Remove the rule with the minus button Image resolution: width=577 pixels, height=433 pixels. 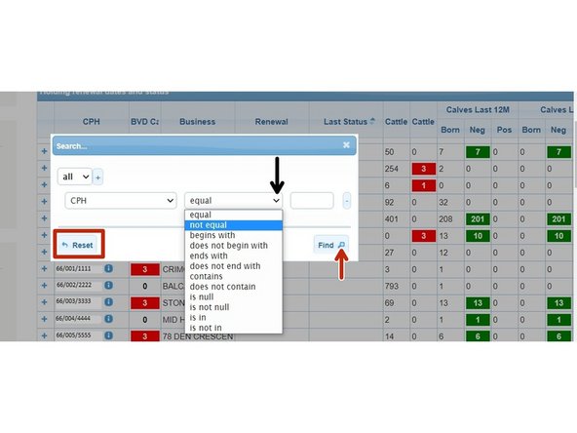click(347, 201)
